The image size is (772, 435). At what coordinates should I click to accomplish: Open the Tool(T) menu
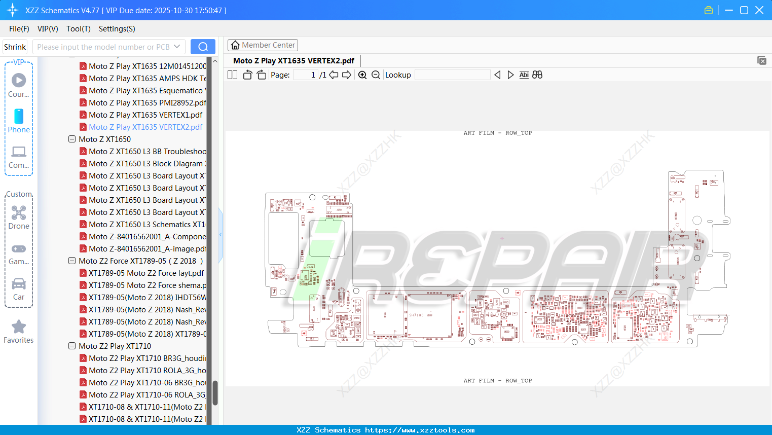pos(79,29)
